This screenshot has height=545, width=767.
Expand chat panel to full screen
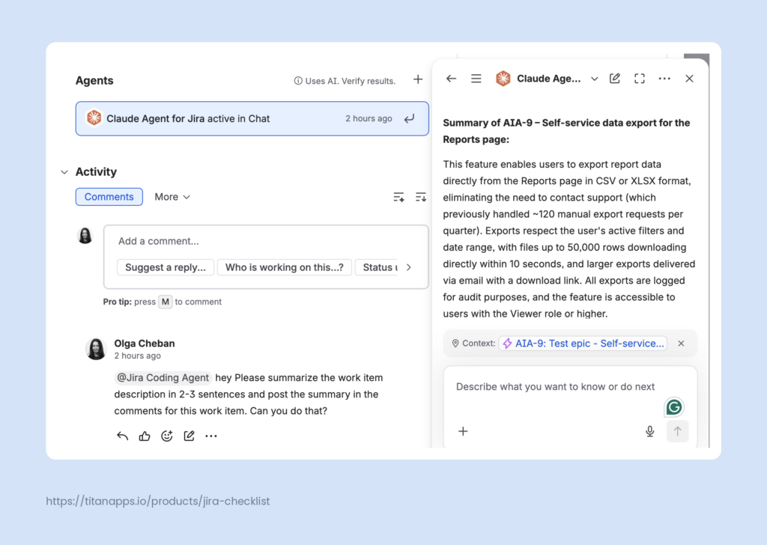click(640, 79)
